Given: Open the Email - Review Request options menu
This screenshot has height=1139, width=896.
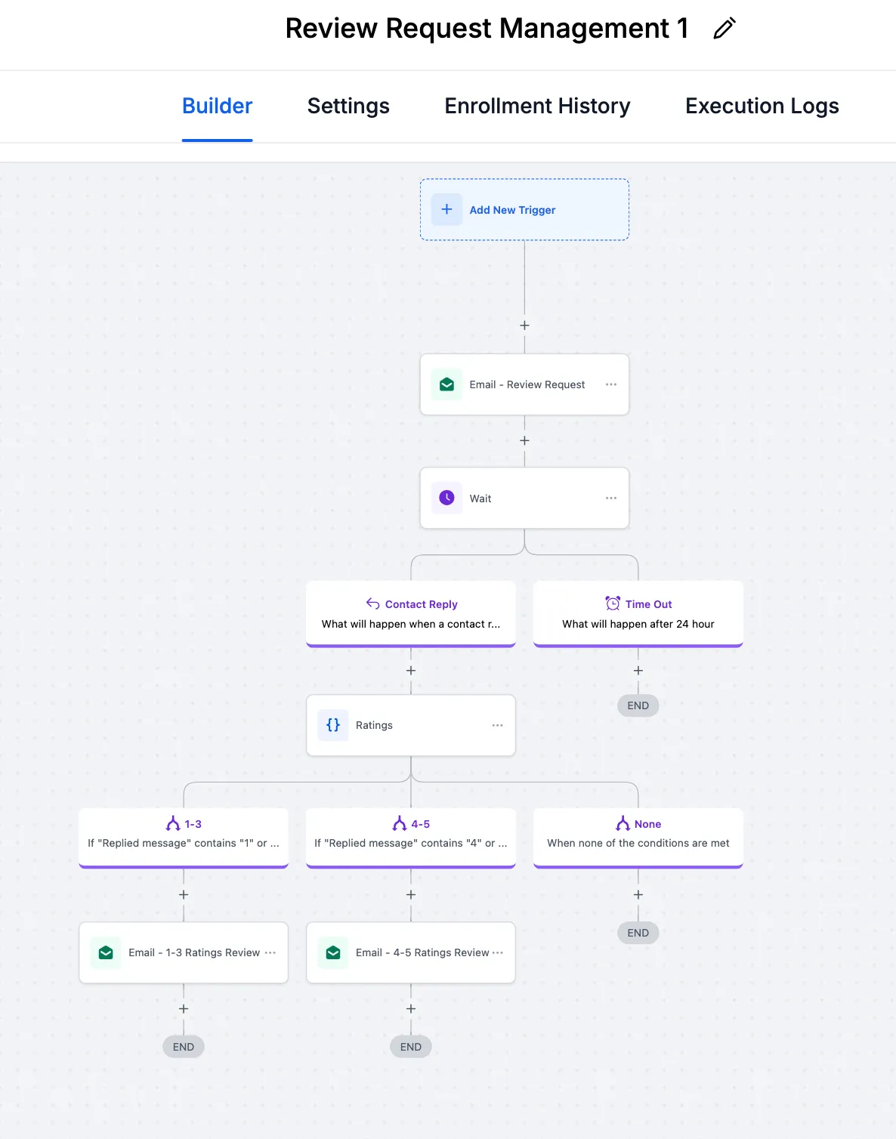Looking at the screenshot, I should tap(611, 384).
